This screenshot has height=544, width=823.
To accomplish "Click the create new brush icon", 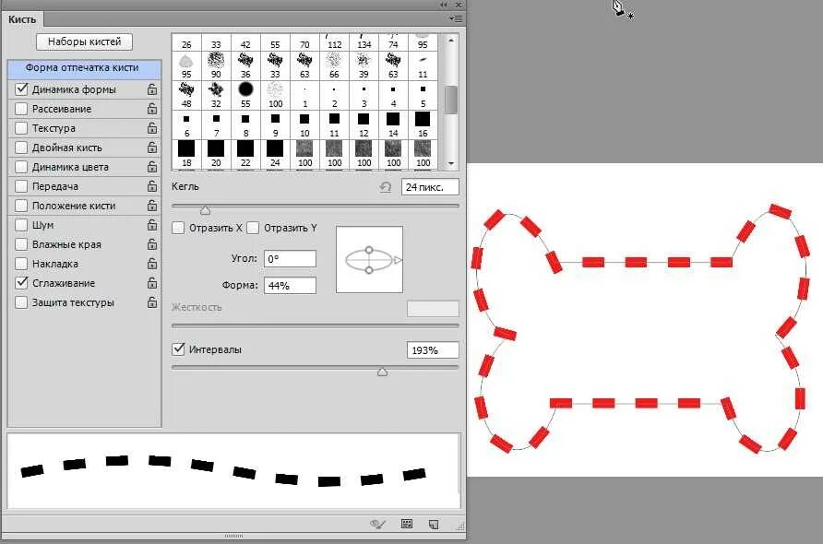I will click(434, 524).
